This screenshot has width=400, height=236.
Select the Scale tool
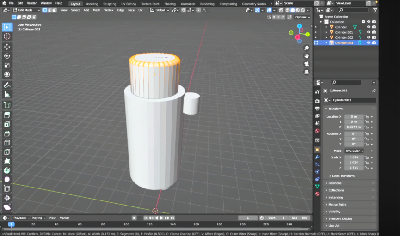pyautogui.click(x=7, y=65)
